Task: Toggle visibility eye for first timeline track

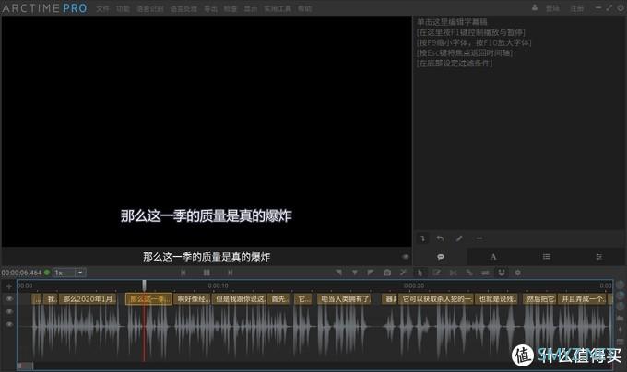Action: [9, 299]
